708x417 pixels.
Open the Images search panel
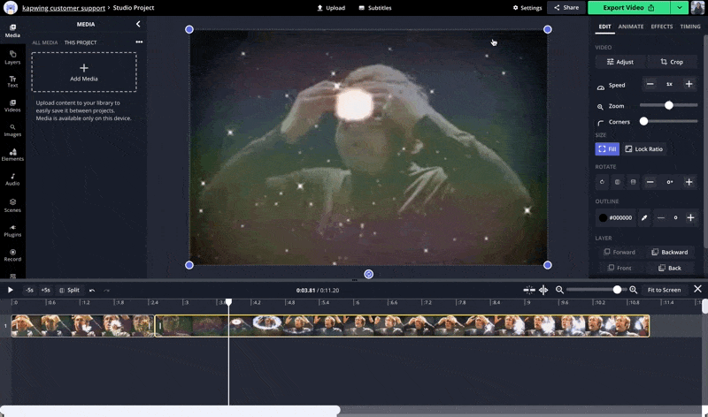pos(12,131)
